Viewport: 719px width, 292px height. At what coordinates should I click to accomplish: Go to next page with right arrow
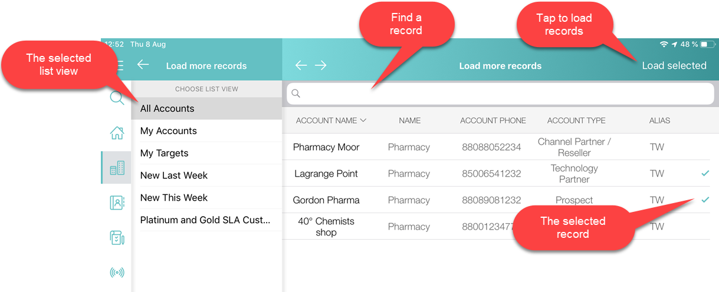(x=320, y=65)
